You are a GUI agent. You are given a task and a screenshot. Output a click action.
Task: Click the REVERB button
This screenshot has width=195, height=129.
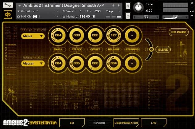(99, 122)
